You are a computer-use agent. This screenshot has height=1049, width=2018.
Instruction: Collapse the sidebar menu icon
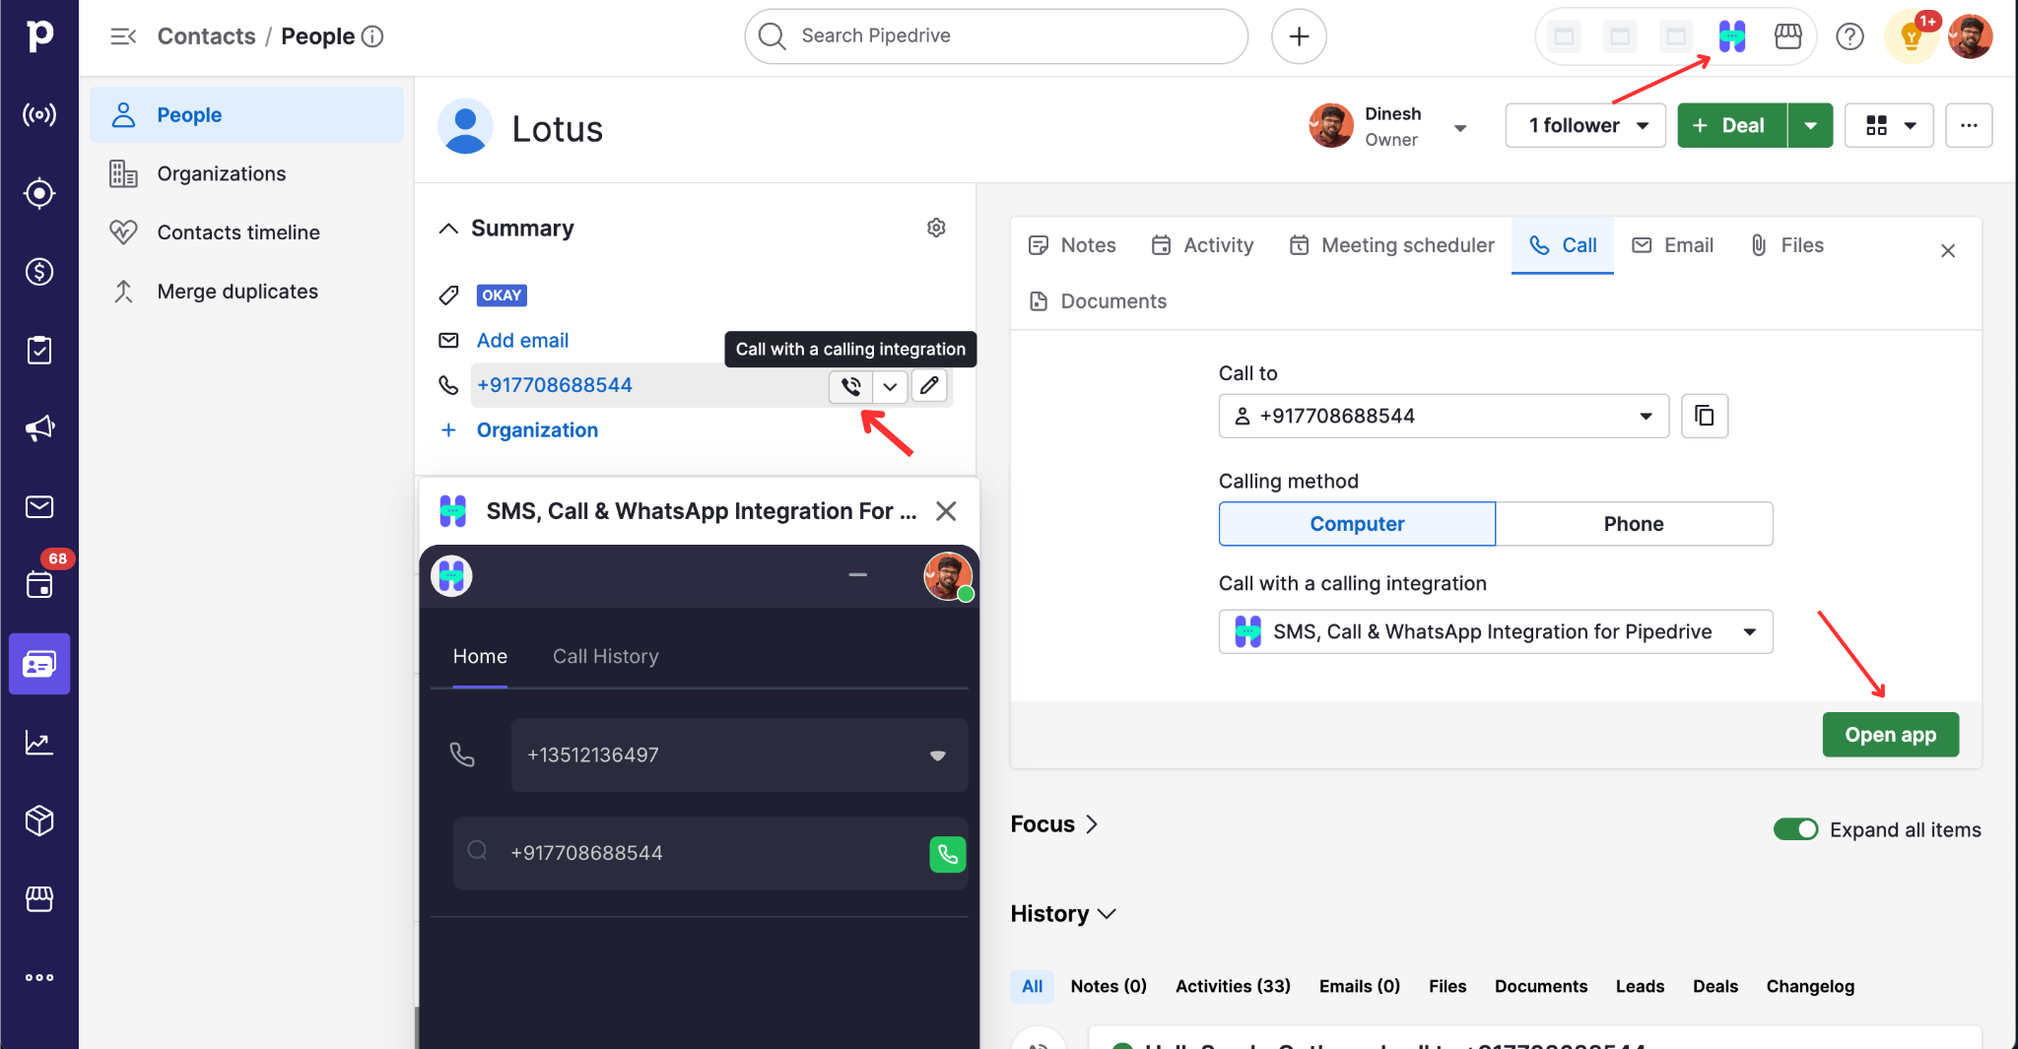pyautogui.click(x=123, y=36)
